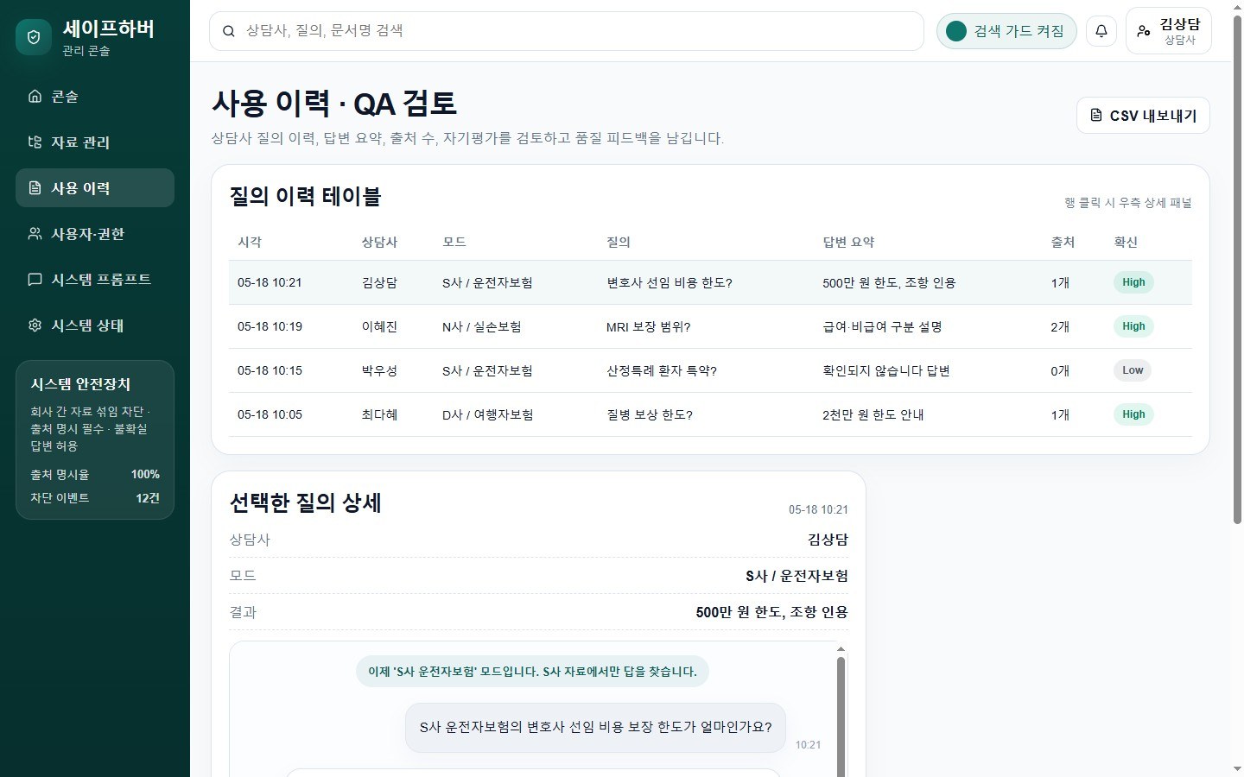Click the gear icon beside 시스템 상태
The height and width of the screenshot is (777, 1244).
pyautogui.click(x=35, y=325)
